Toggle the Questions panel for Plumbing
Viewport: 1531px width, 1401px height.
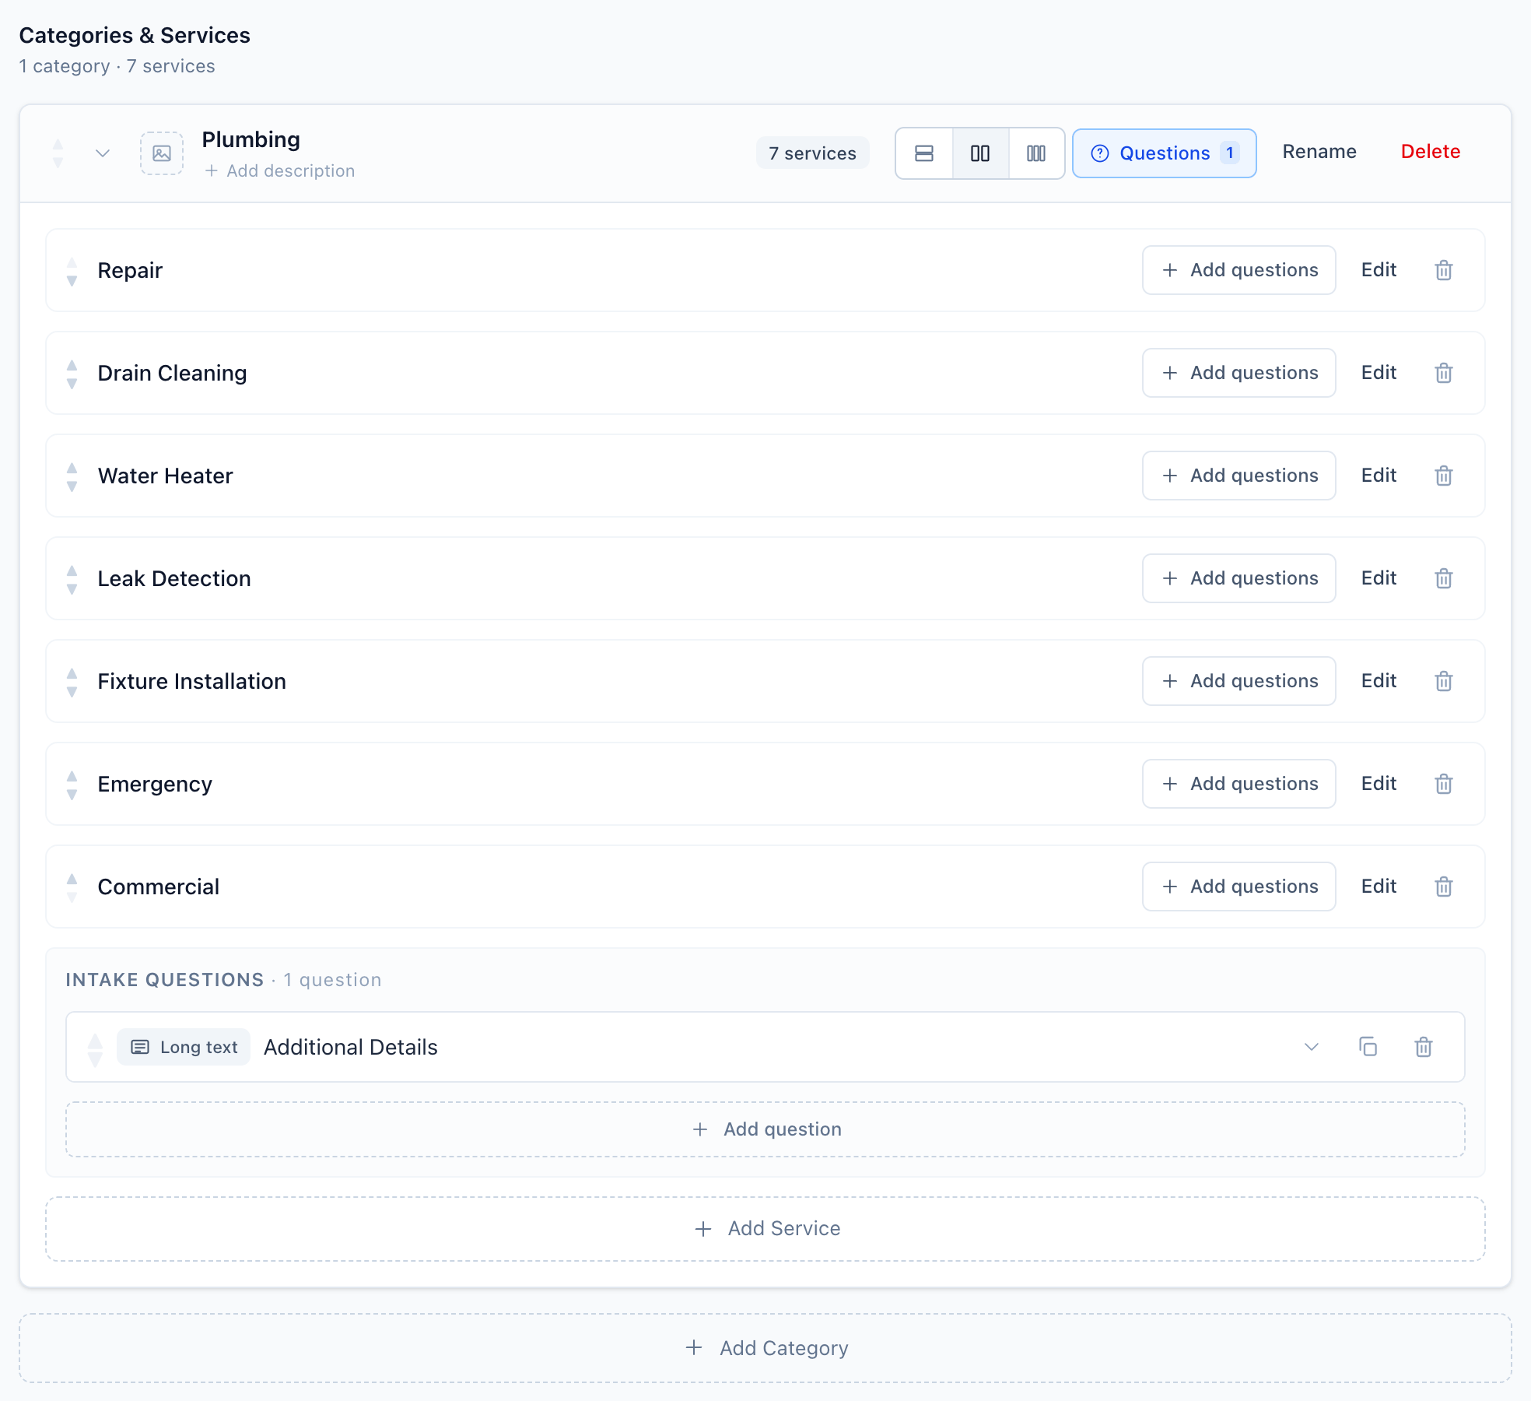(x=1165, y=153)
